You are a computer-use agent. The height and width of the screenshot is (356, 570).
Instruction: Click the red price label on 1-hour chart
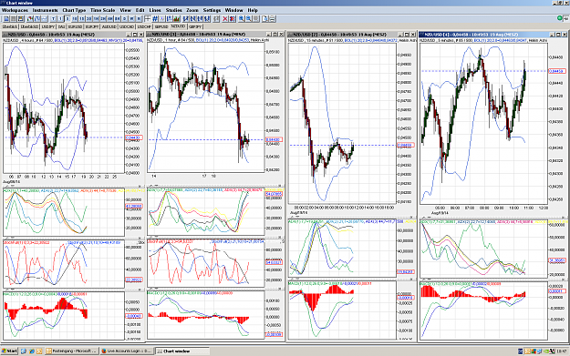tap(274, 139)
